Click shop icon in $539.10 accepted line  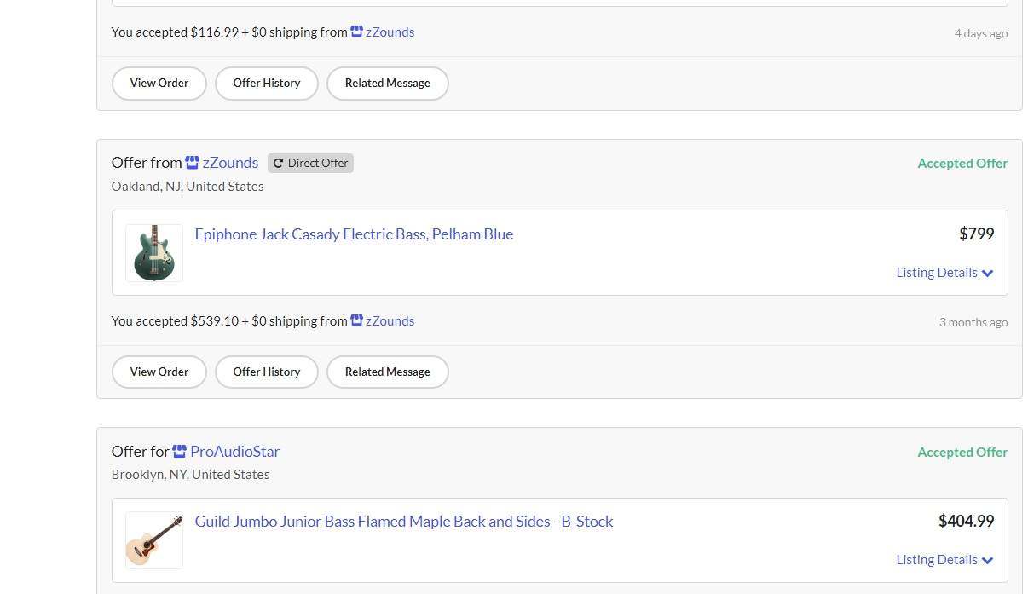(357, 321)
